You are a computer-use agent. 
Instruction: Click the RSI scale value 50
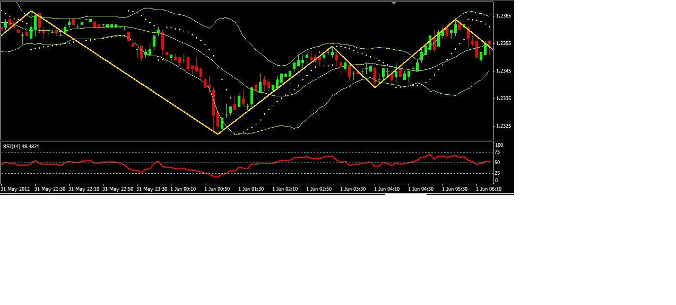click(x=498, y=163)
